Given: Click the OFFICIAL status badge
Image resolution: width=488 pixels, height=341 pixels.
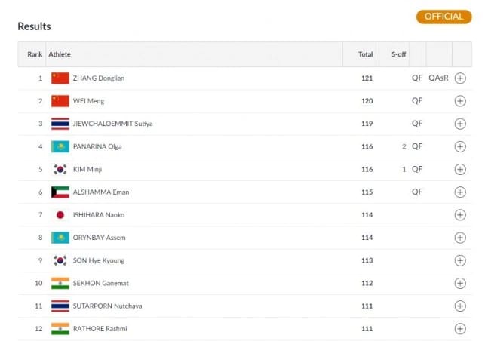Looking at the screenshot, I should pyautogui.click(x=443, y=17).
